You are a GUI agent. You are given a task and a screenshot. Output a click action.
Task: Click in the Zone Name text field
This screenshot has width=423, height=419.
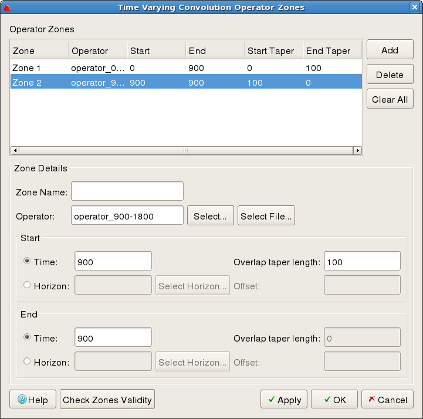point(127,191)
